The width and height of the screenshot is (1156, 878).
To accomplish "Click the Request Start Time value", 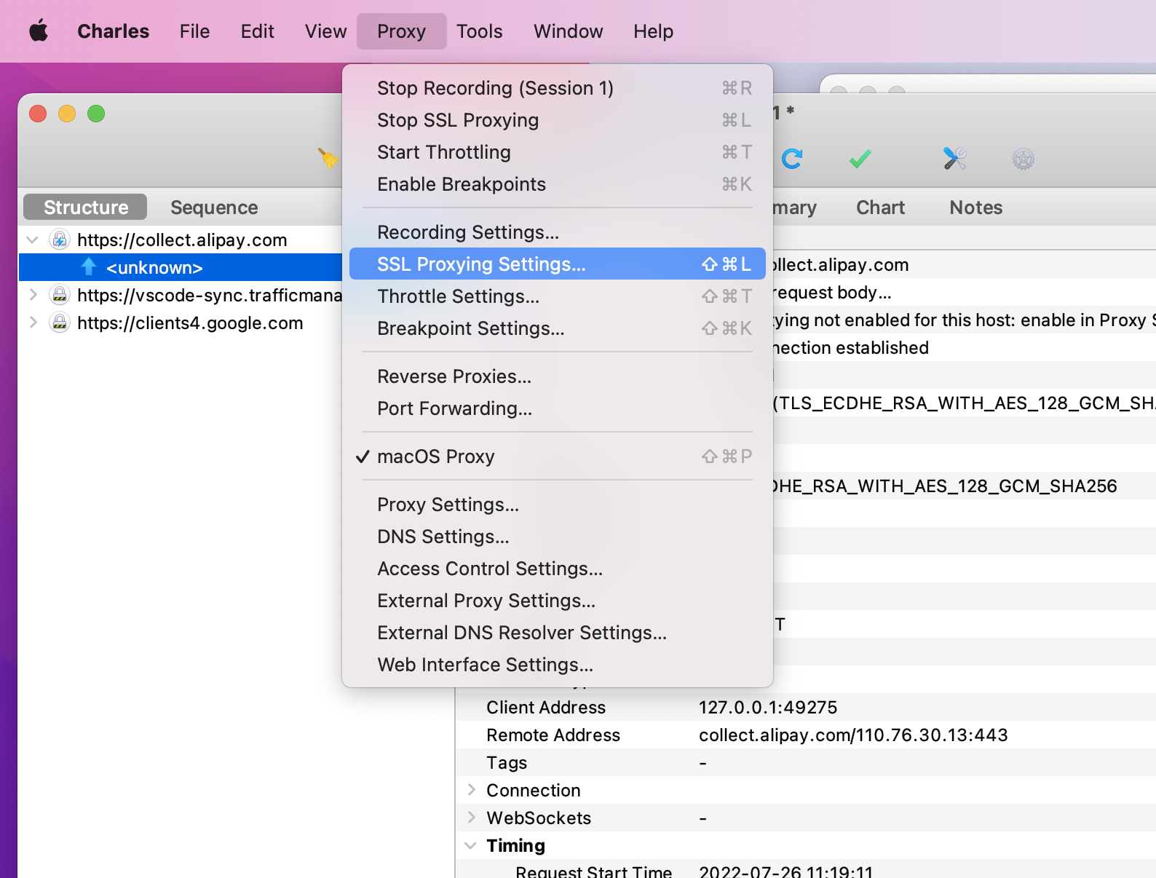I will [785, 871].
